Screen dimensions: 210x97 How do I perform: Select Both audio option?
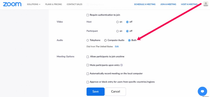pyautogui.click(x=129, y=40)
